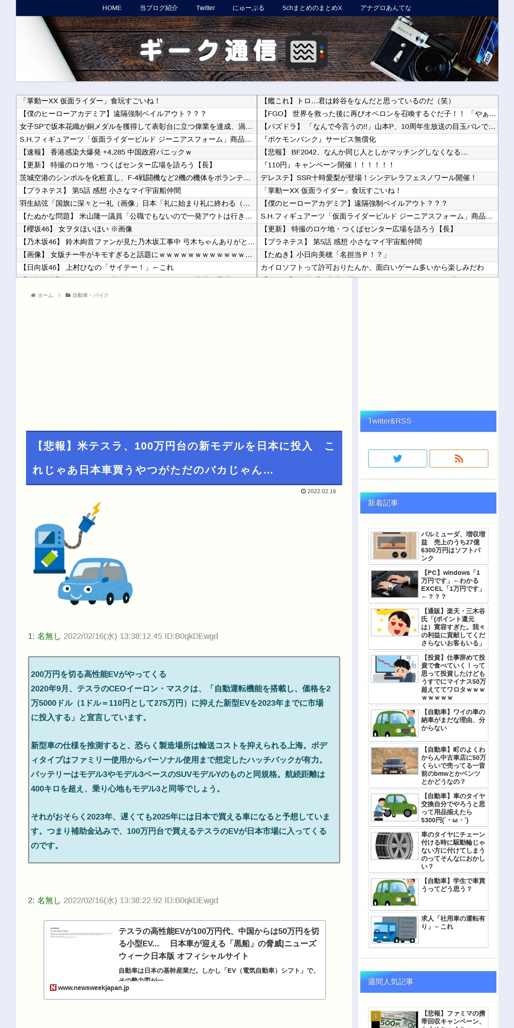Open 【速報】香港感染大爆発 headline
The height and width of the screenshot is (1028, 514).
[137, 153]
